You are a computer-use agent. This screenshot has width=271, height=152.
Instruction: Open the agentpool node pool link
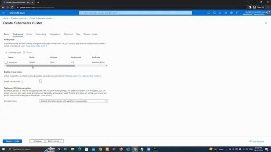coord(13,62)
